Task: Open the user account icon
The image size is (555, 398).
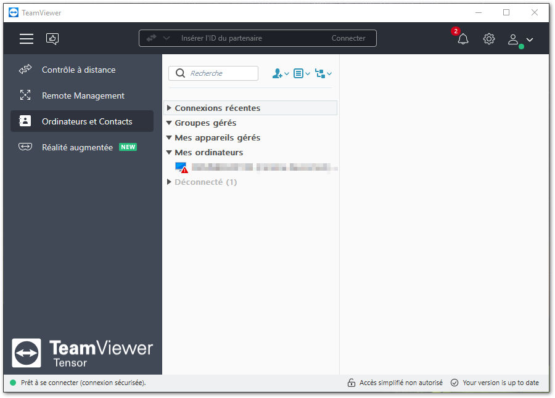Action: click(513, 39)
